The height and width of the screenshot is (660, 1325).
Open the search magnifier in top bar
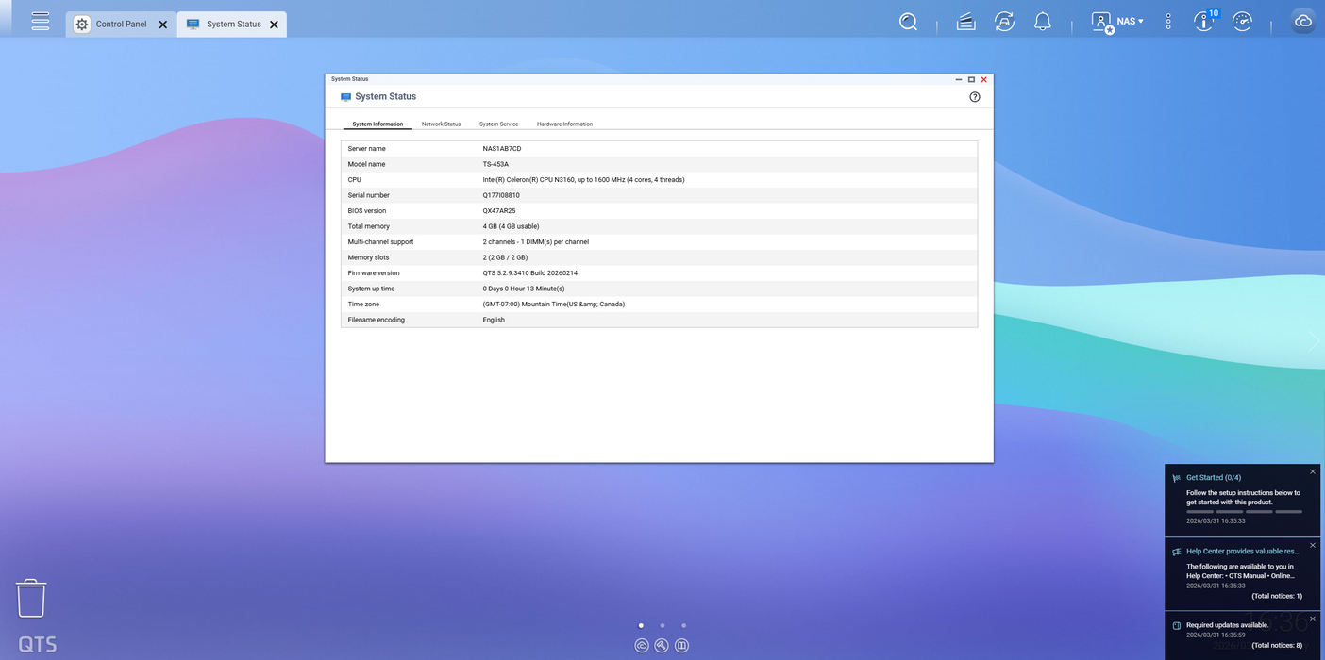coord(908,21)
